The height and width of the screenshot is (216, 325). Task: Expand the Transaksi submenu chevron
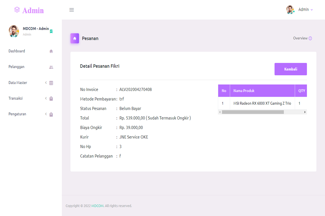(46, 98)
